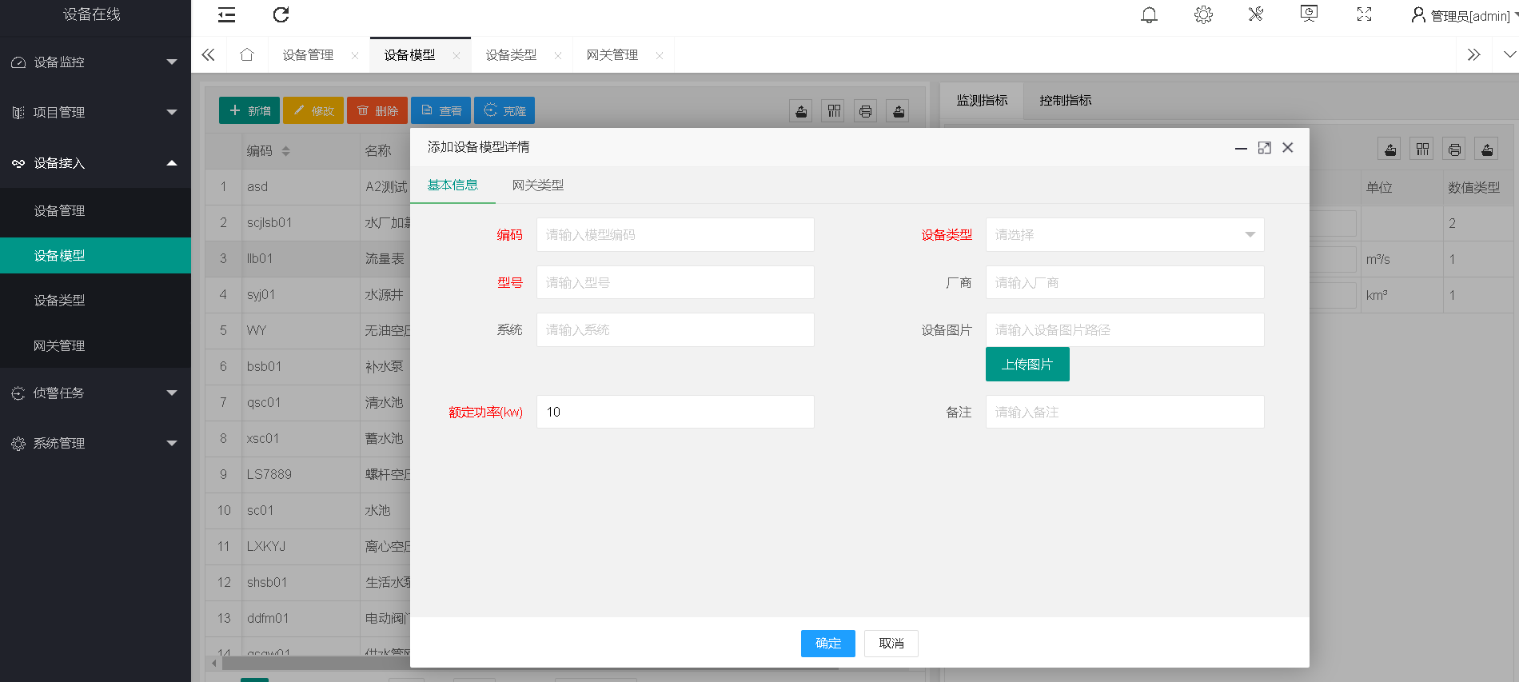Open the 管理员[admin] user menu

(x=1465, y=15)
